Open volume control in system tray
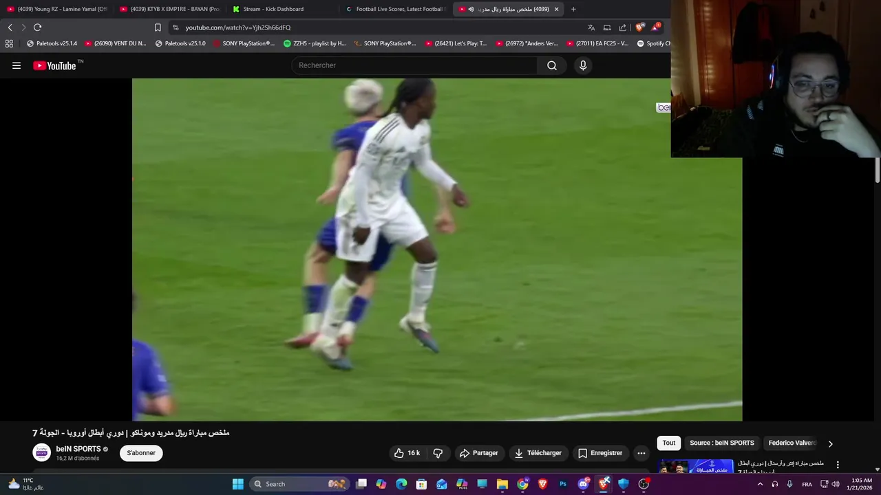This screenshot has width=881, height=495. [836, 484]
